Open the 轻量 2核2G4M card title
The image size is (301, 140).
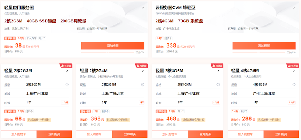(94, 71)
